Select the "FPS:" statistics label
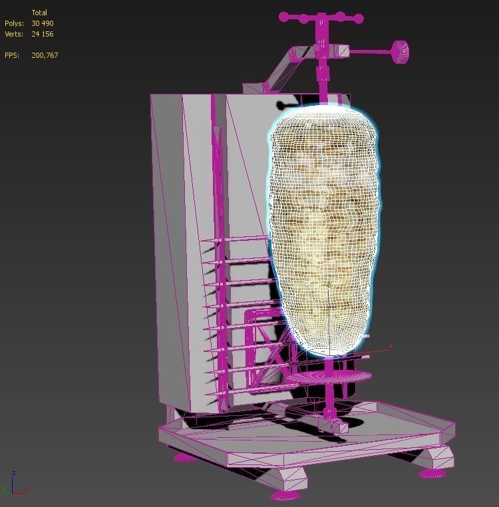The width and height of the screenshot is (499, 507). pyautogui.click(x=12, y=55)
